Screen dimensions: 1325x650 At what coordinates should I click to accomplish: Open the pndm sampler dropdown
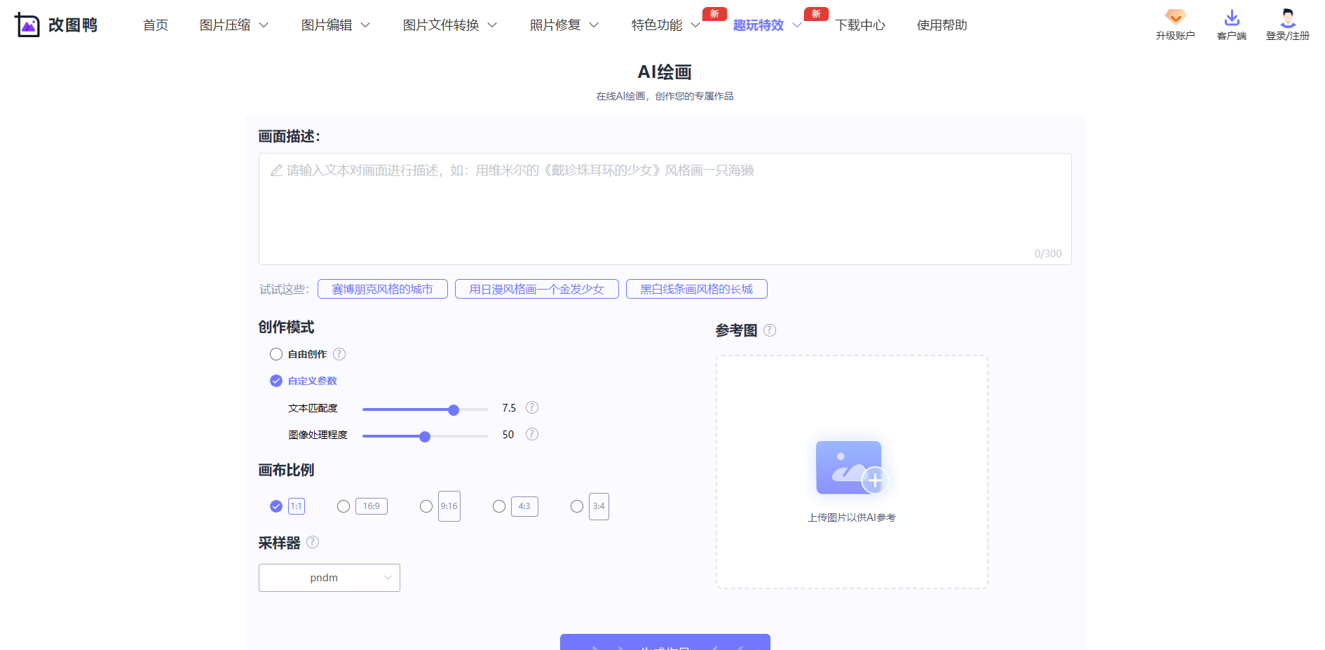click(329, 577)
